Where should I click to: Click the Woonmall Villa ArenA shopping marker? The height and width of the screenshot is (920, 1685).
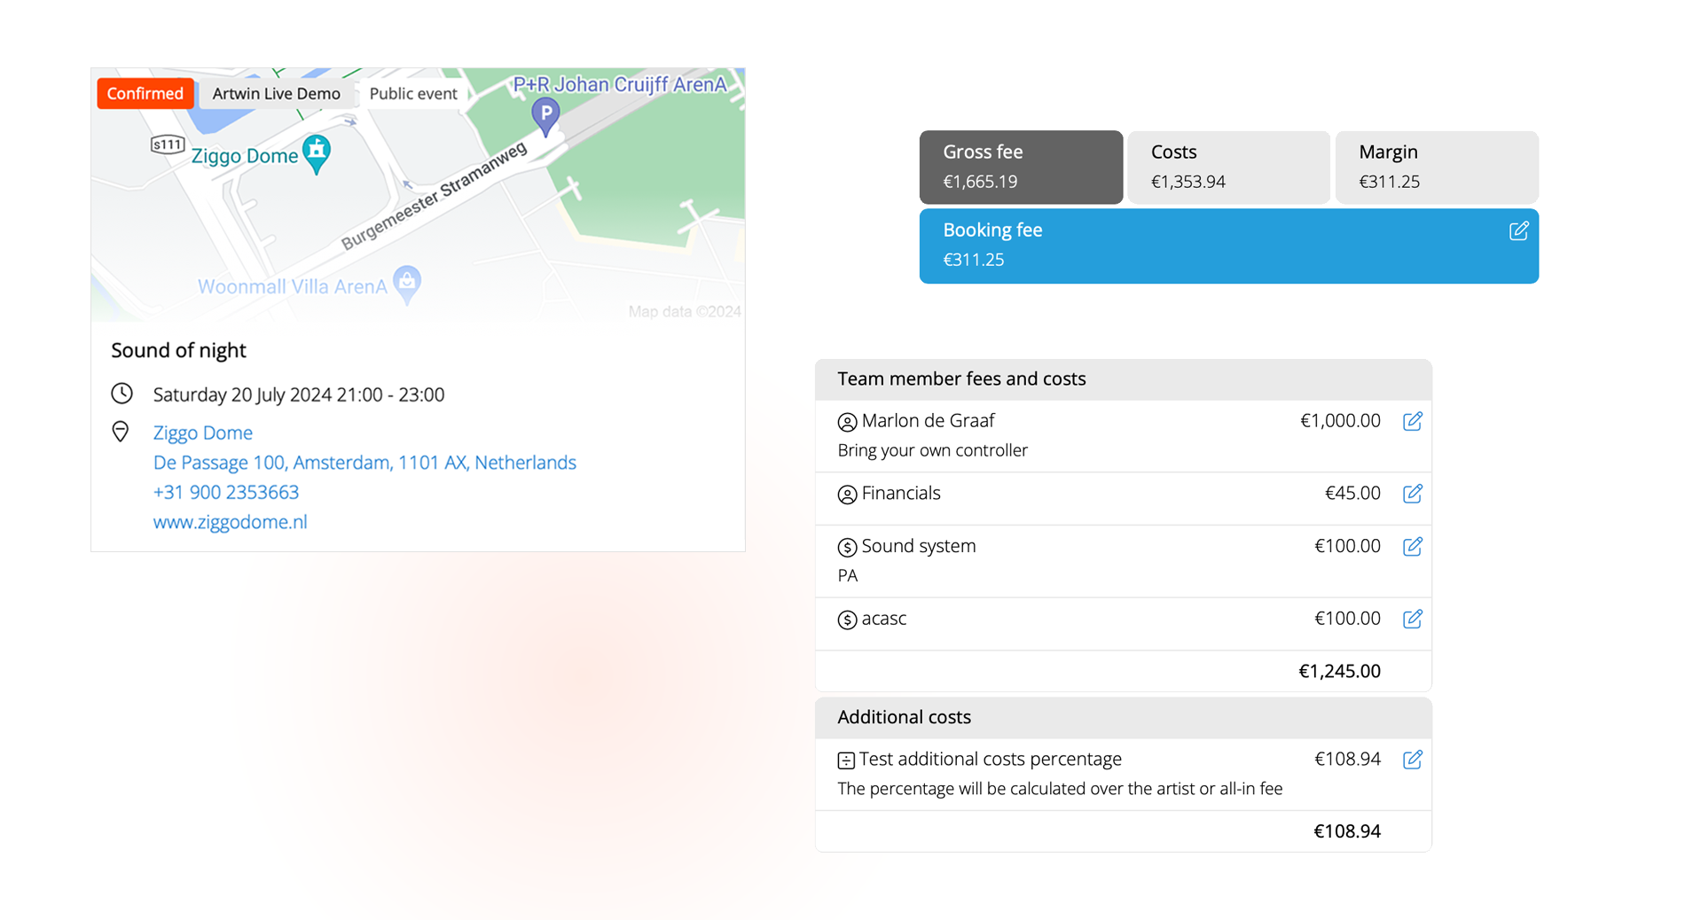pos(407,285)
